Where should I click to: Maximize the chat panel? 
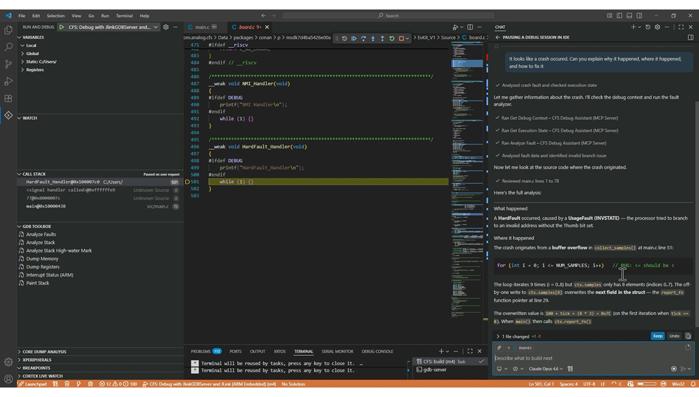[681, 27]
